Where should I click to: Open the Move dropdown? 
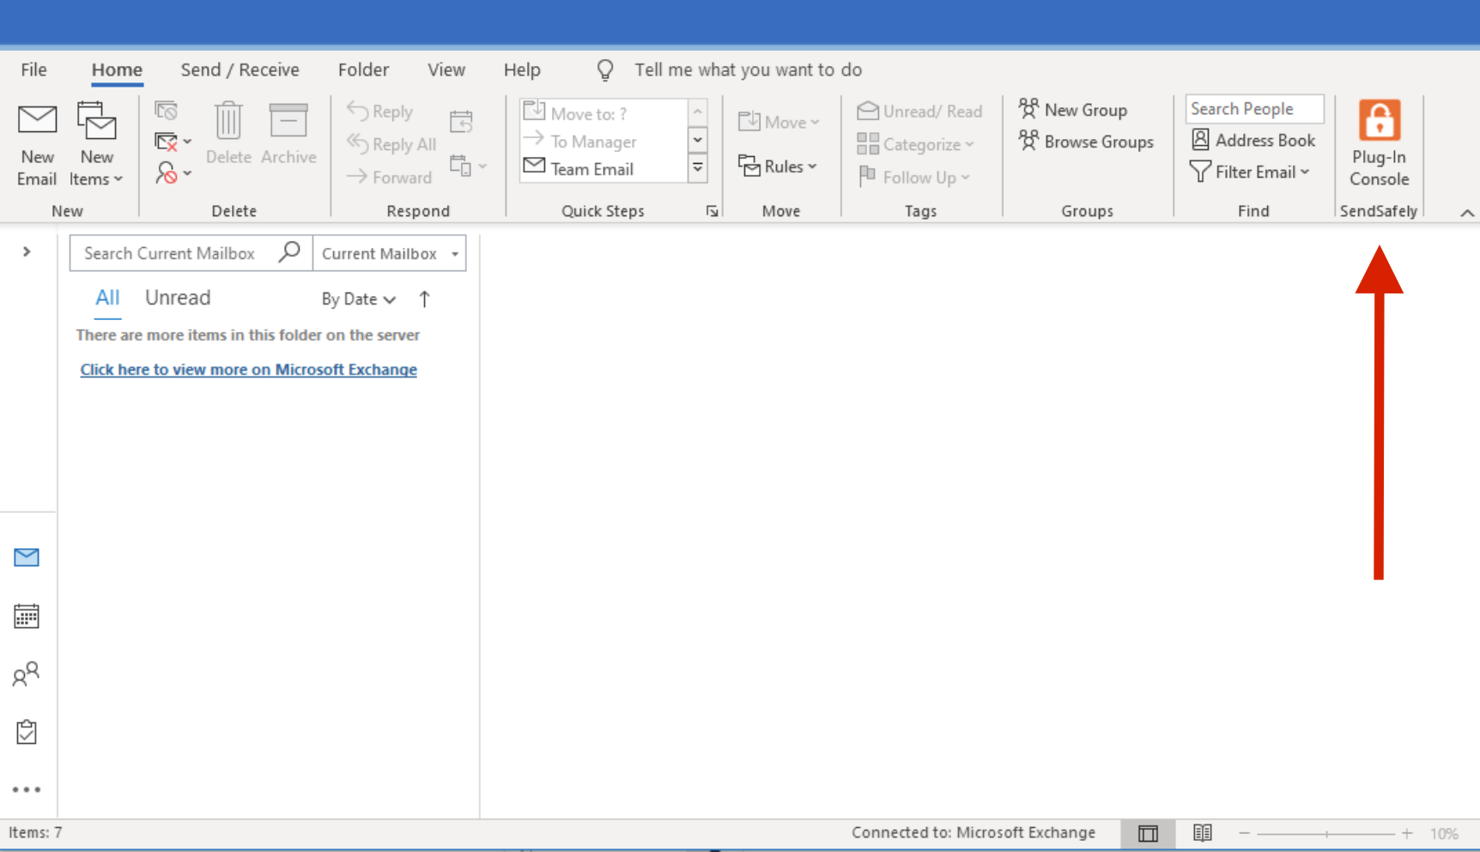click(x=779, y=122)
